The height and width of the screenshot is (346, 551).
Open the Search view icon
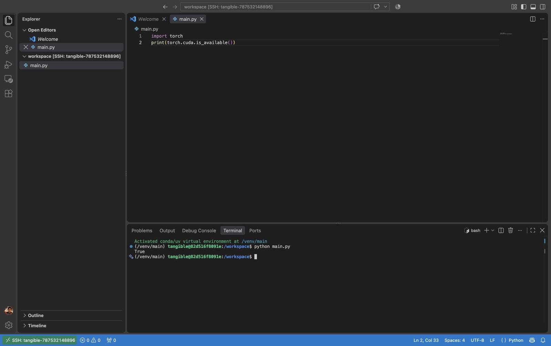(9, 35)
